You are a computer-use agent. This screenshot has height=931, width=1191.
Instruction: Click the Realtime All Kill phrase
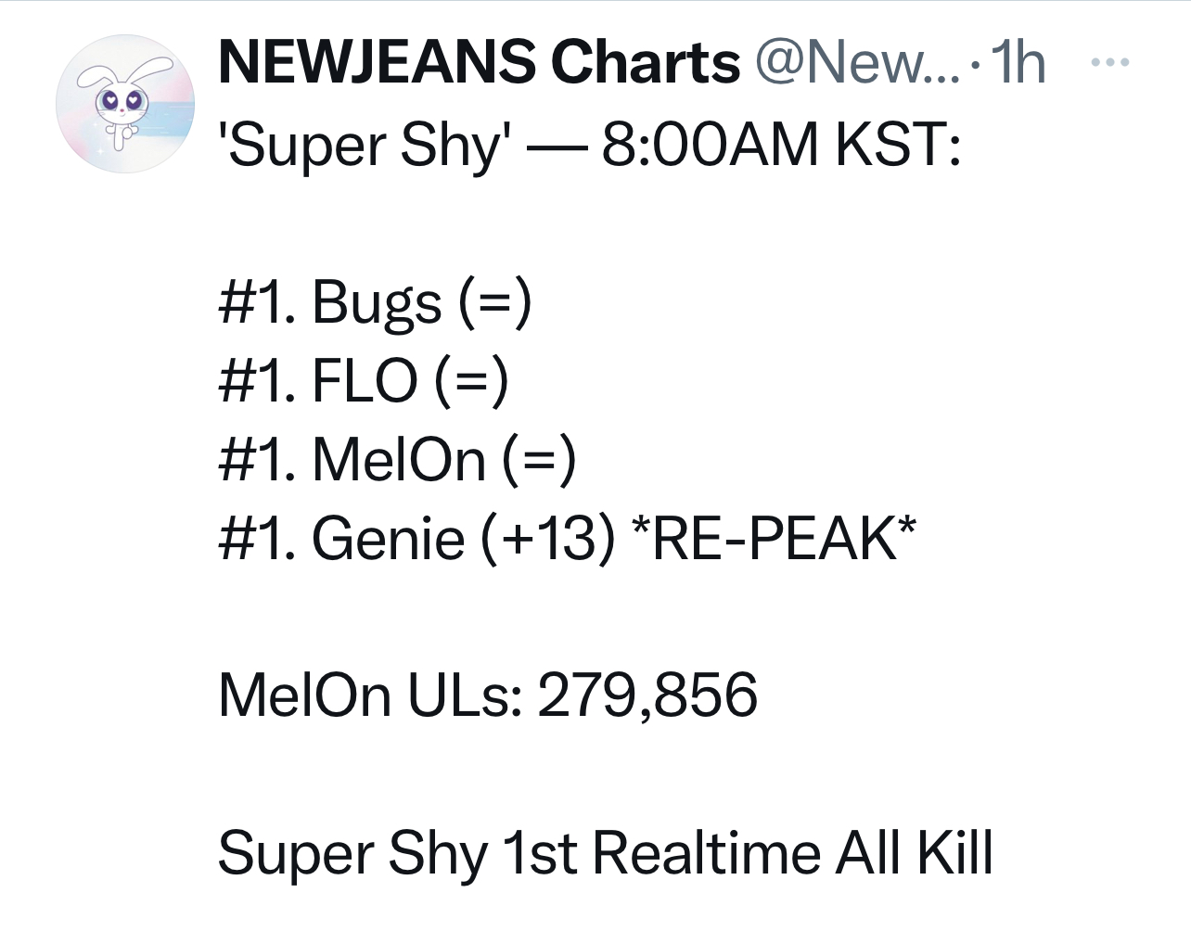(x=793, y=852)
